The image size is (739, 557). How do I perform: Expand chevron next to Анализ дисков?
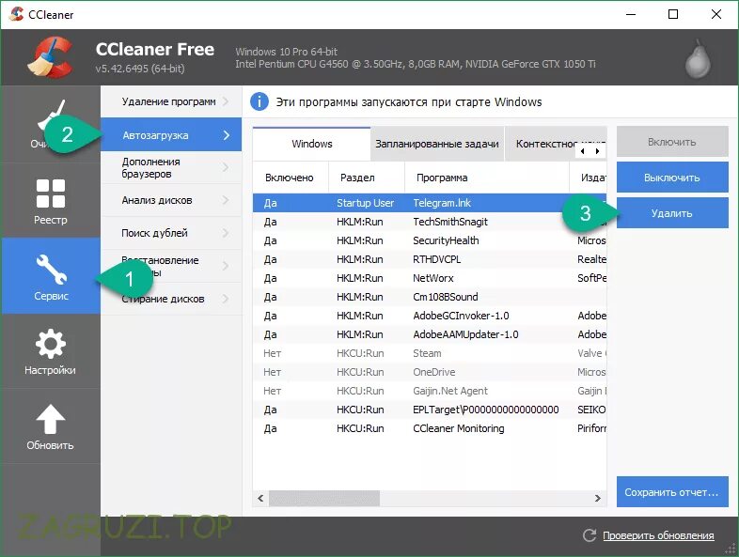coord(226,200)
